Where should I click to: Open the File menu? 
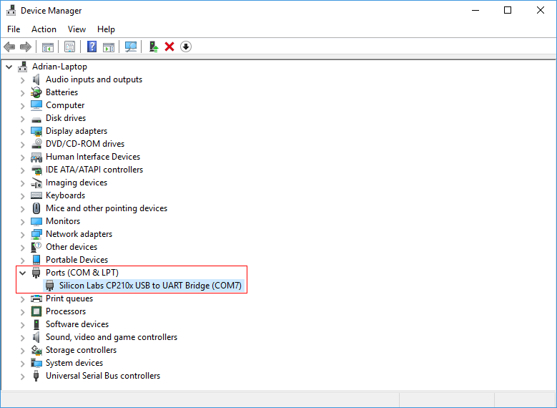pyautogui.click(x=14, y=29)
